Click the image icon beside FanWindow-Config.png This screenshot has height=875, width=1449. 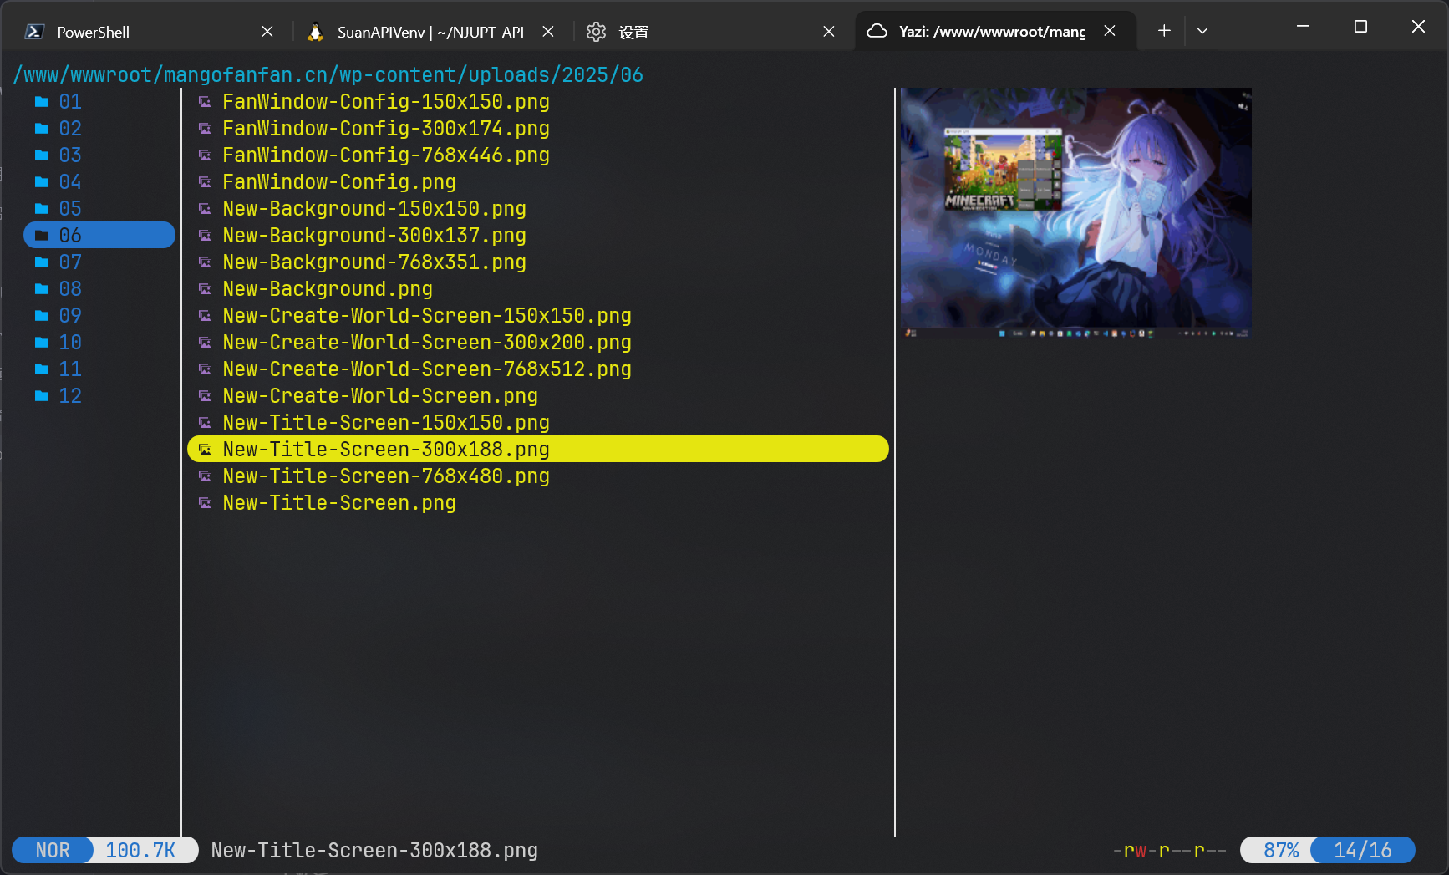coord(205,182)
